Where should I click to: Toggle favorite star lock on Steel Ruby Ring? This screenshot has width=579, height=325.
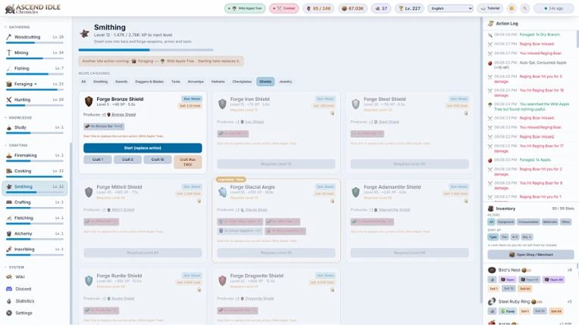tap(492, 311)
